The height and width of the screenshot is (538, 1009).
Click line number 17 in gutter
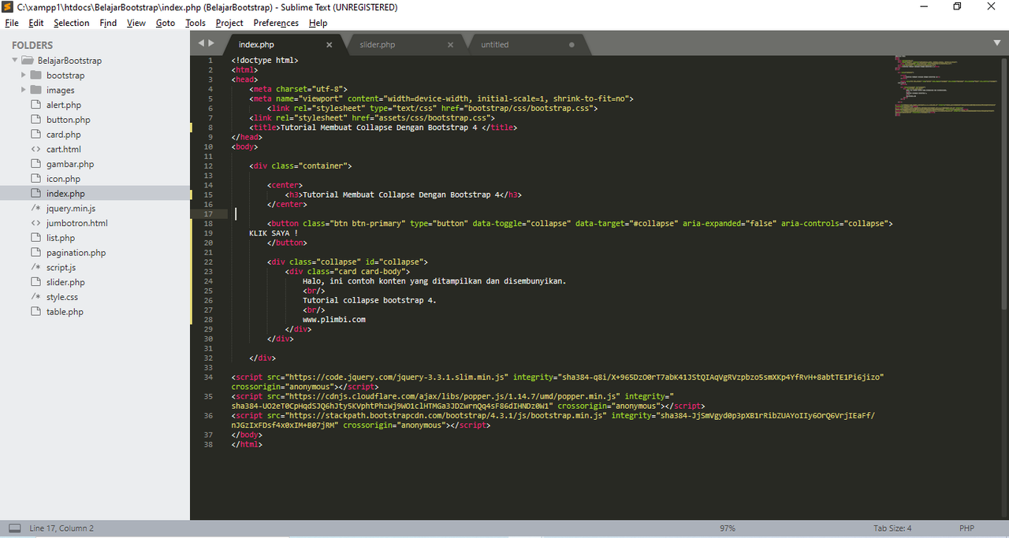pos(208,214)
